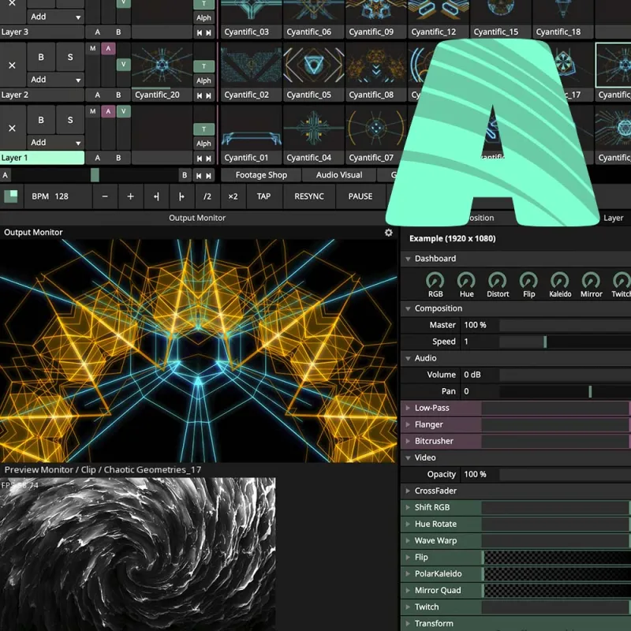Increase BPM with the plus icon
631x631 pixels.
point(130,196)
